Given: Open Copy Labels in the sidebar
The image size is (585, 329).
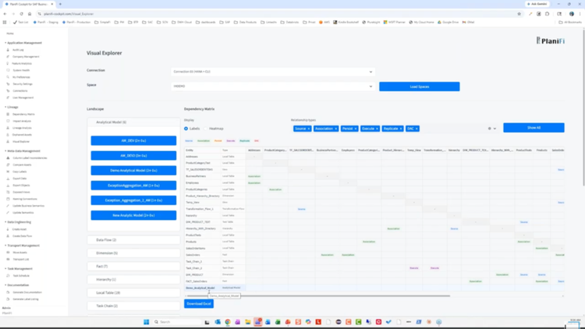Looking at the screenshot, I should point(19,172).
